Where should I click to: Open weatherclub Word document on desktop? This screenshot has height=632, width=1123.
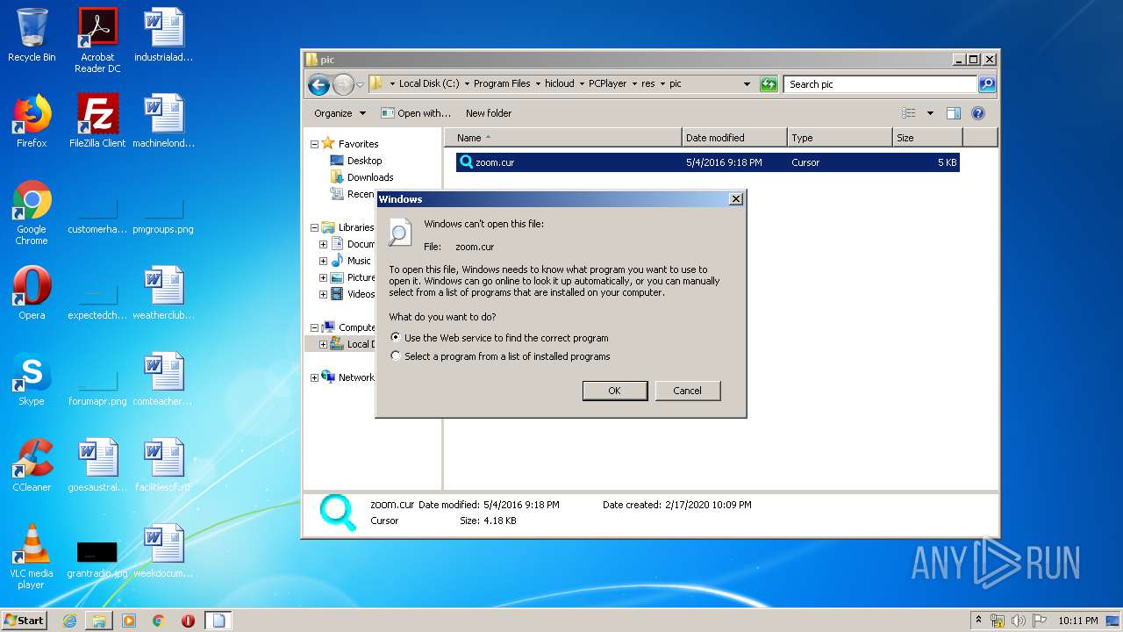click(164, 292)
